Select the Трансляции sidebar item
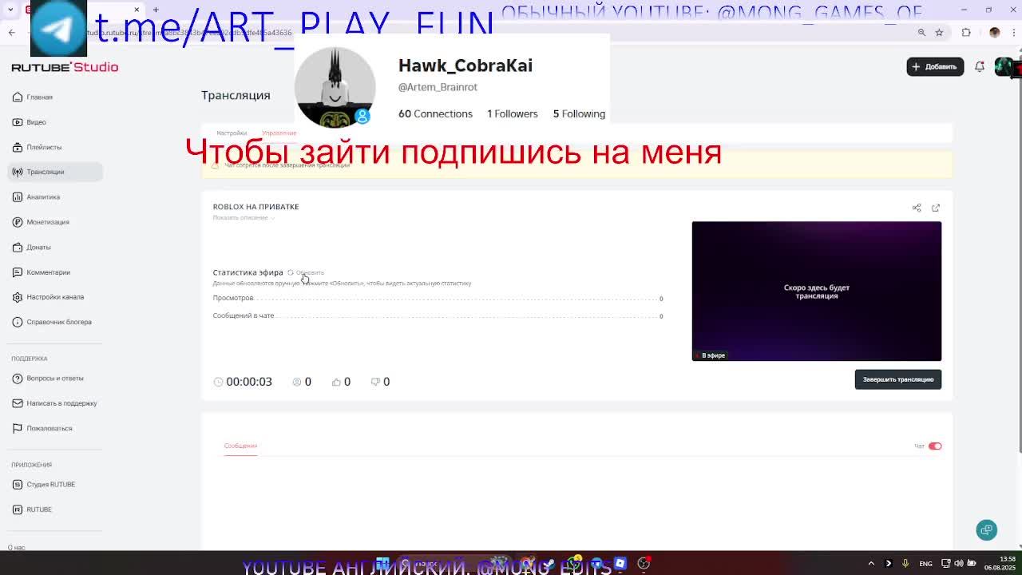This screenshot has height=575, width=1022. tap(55, 172)
